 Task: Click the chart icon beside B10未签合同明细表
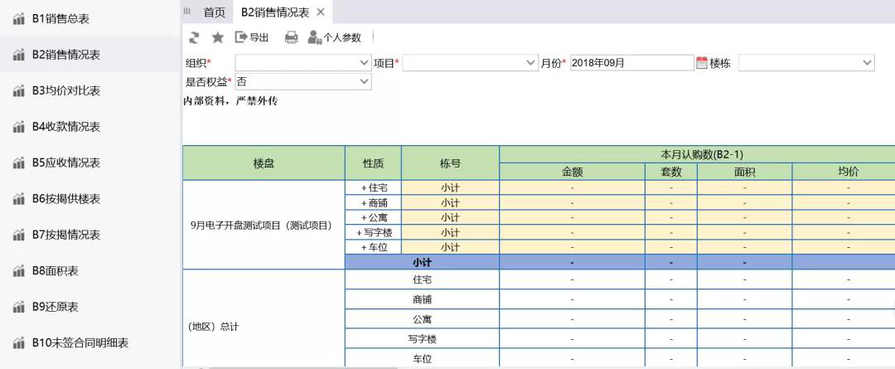pyautogui.click(x=19, y=343)
